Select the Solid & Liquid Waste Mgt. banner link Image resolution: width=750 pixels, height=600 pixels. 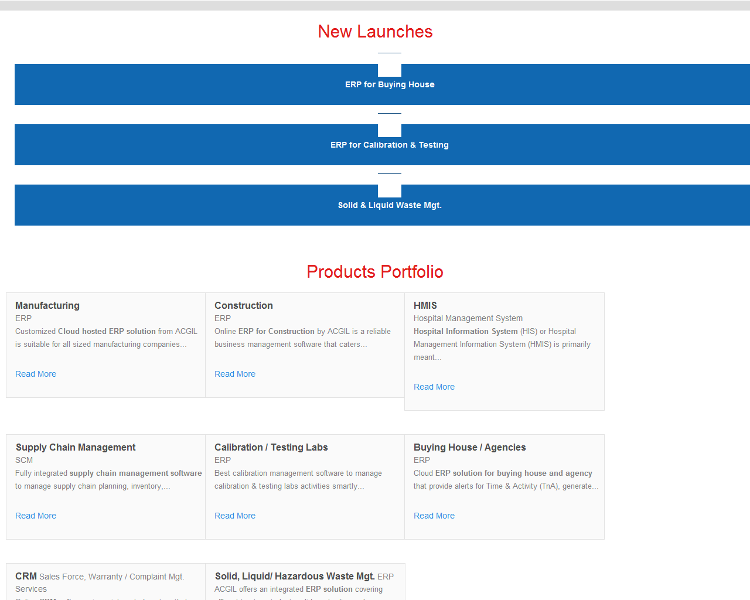click(x=390, y=205)
